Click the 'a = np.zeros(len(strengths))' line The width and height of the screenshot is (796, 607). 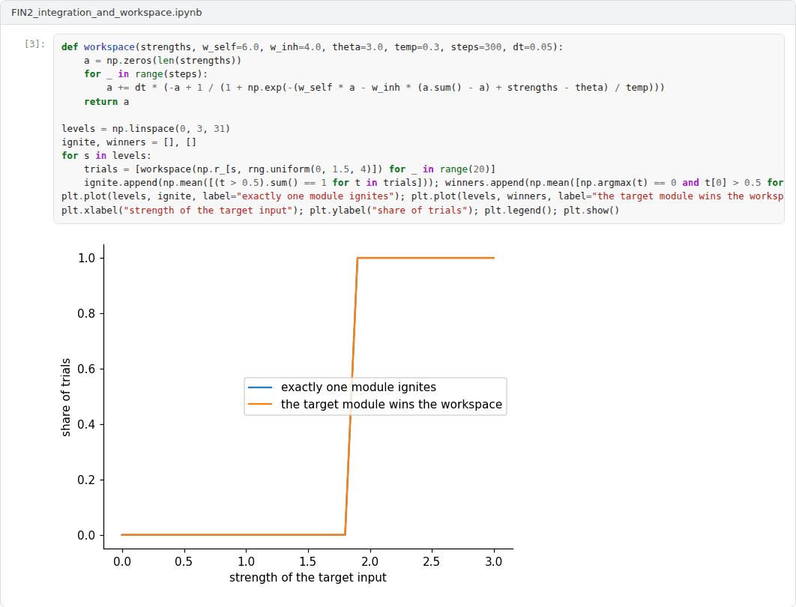coord(163,61)
